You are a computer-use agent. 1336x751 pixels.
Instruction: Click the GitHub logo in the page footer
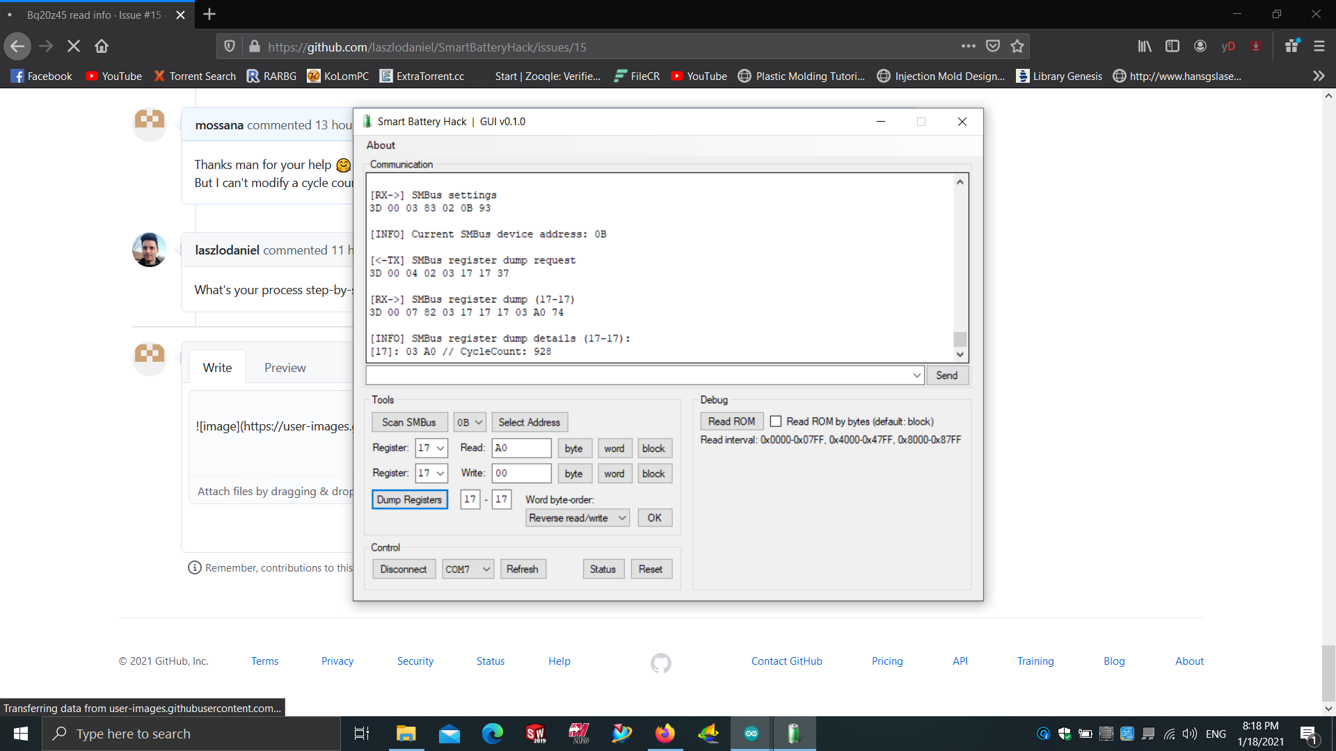(x=661, y=663)
